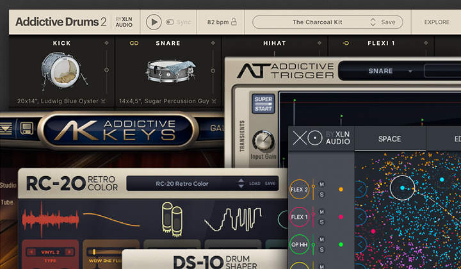The height and width of the screenshot is (269, 461).
Task: Click the circled cyan sample in XO space
Action: 402,188
